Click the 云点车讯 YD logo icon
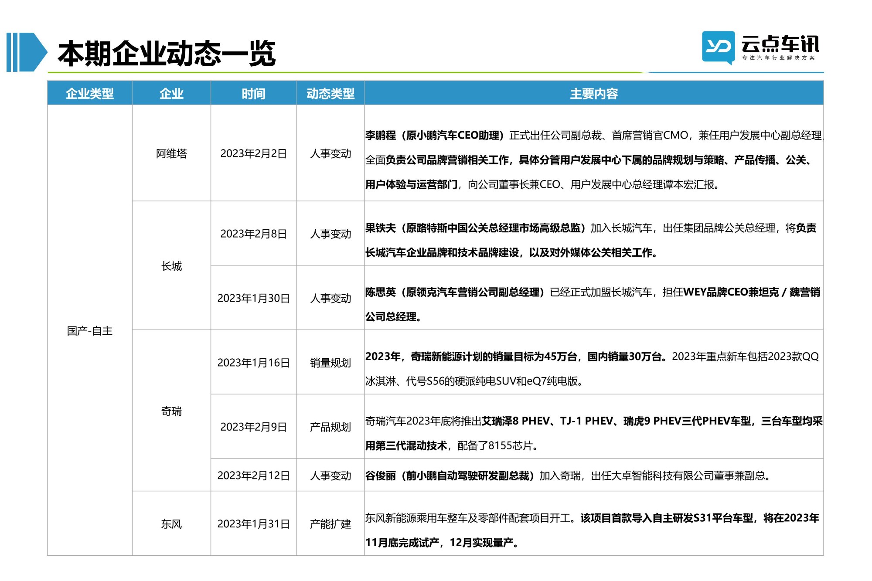Viewport: 872px width, 581px height. [x=718, y=48]
